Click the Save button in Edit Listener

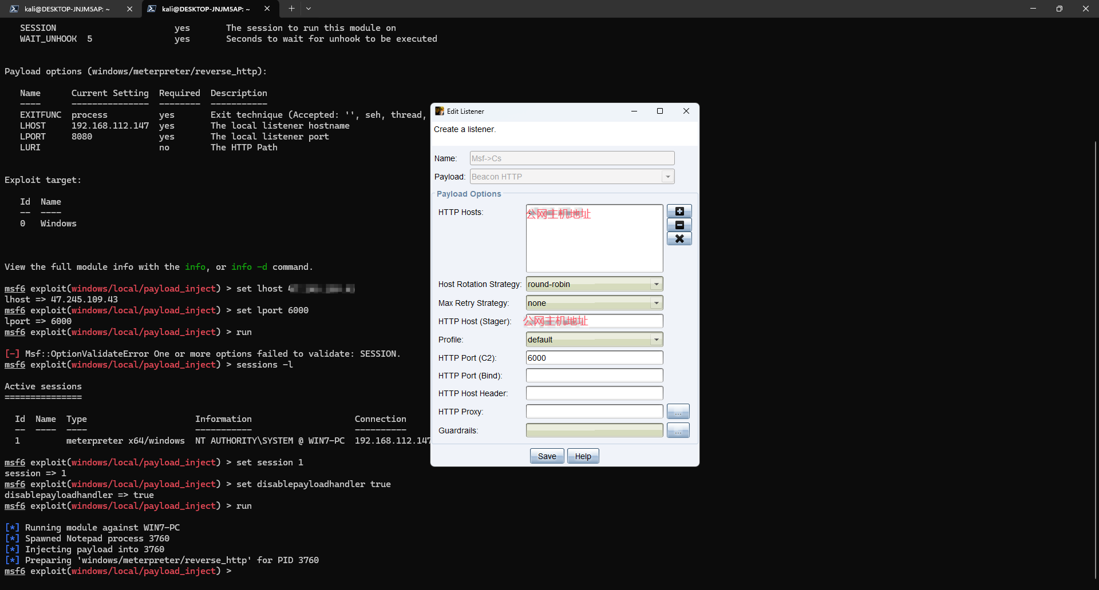547,456
